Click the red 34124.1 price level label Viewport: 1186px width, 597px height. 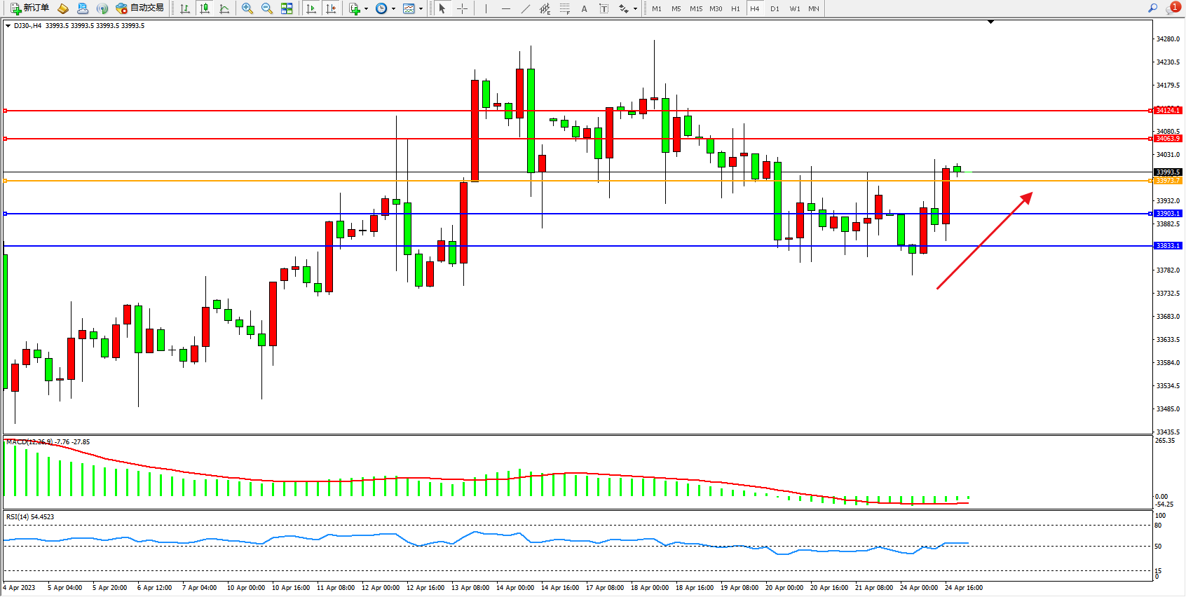pyautogui.click(x=1167, y=111)
